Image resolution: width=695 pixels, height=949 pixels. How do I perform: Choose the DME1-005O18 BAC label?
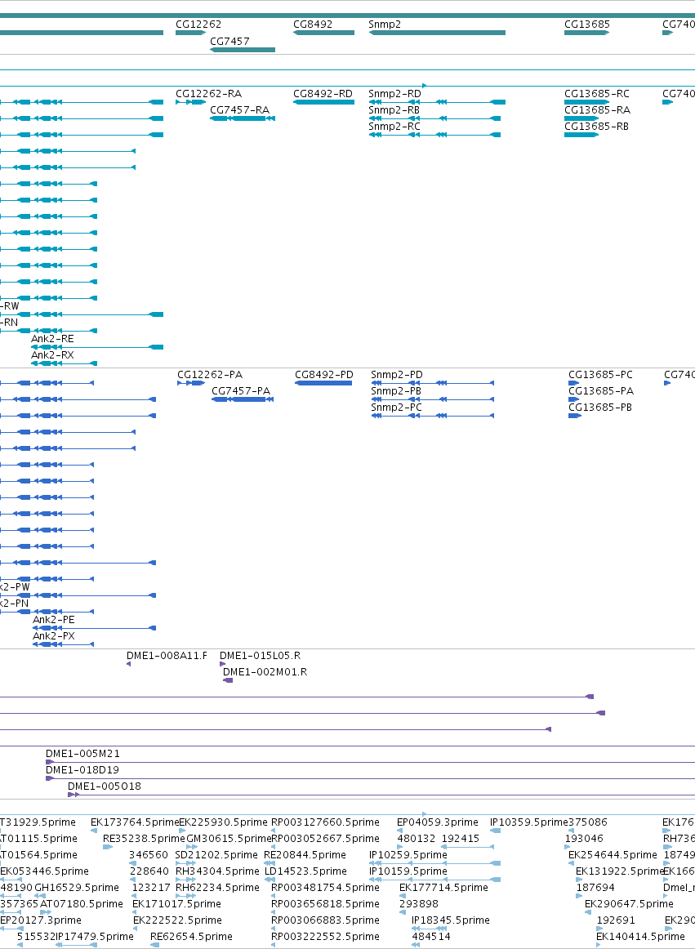(105, 786)
